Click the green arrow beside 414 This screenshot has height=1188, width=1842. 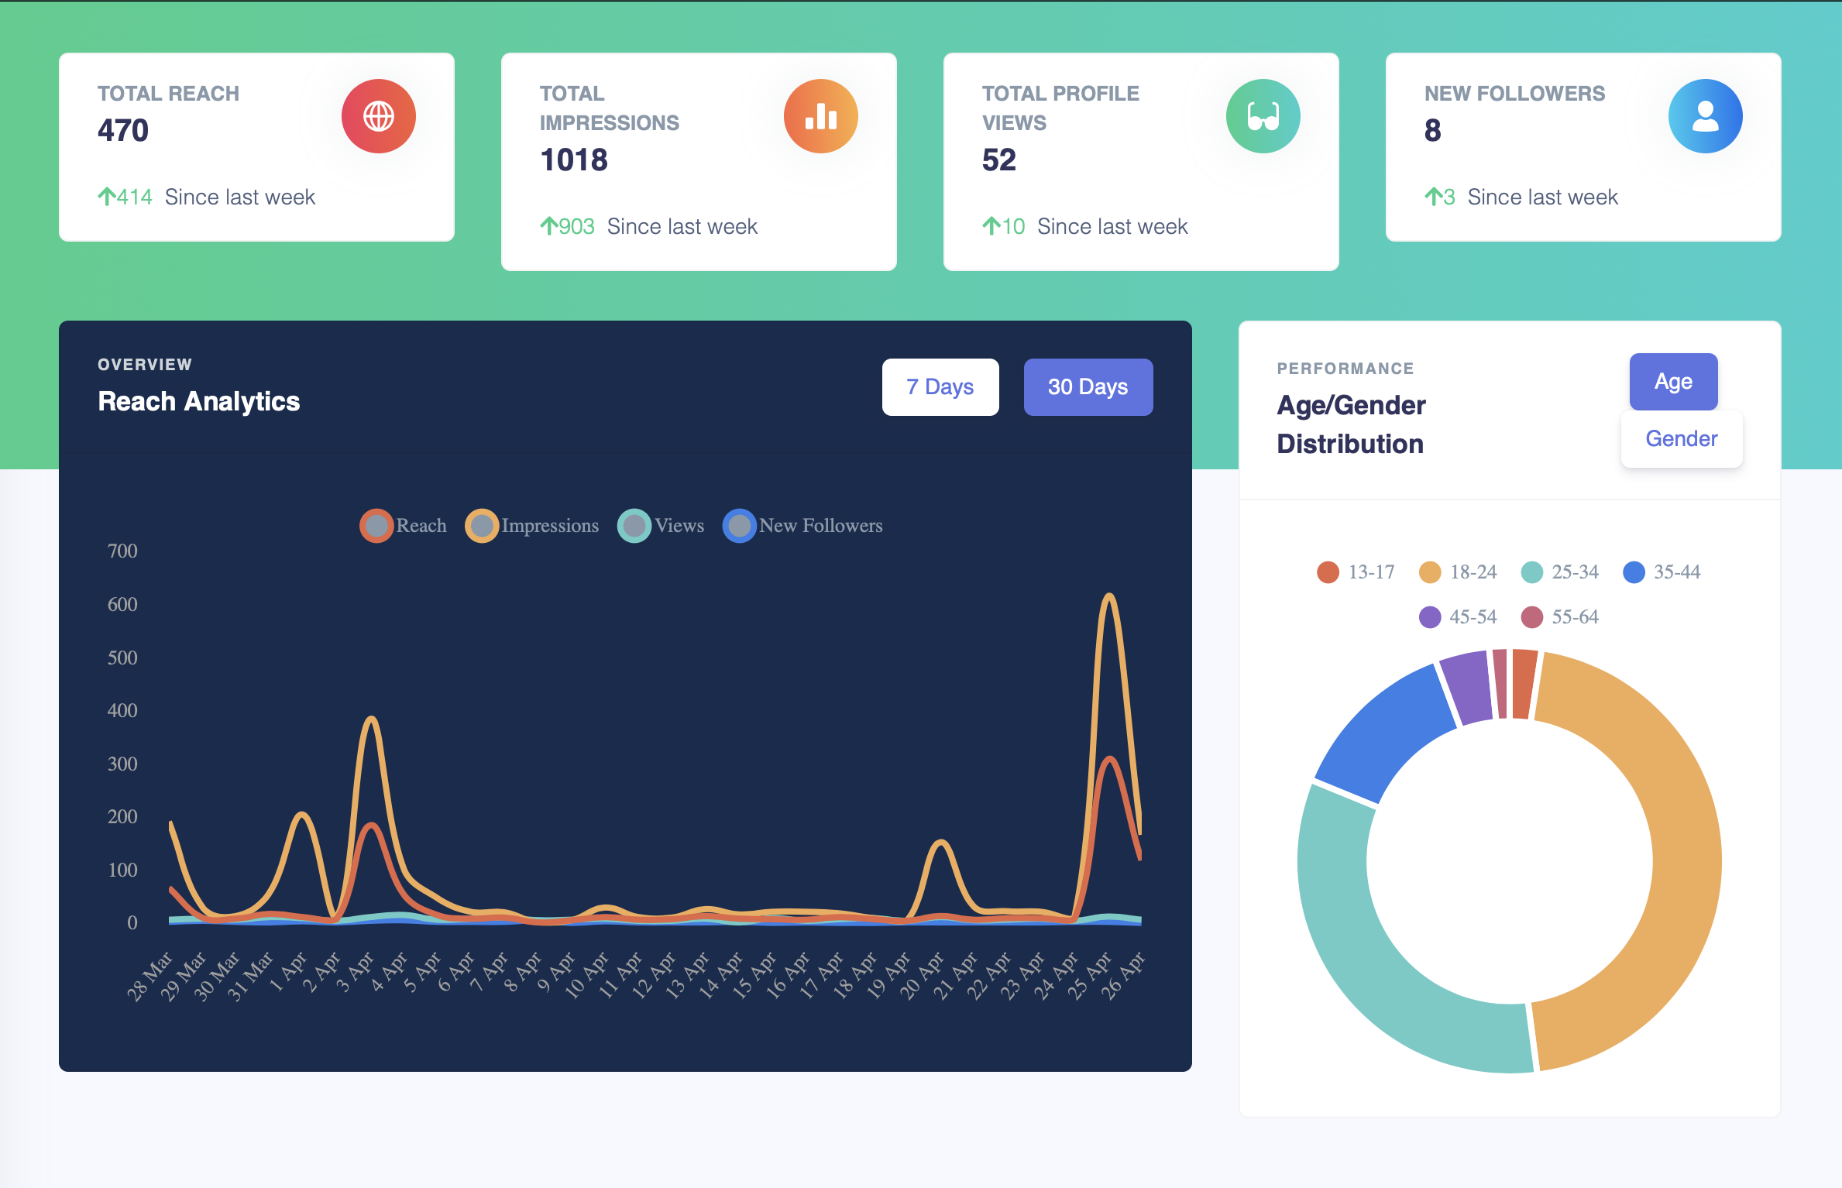click(x=107, y=197)
